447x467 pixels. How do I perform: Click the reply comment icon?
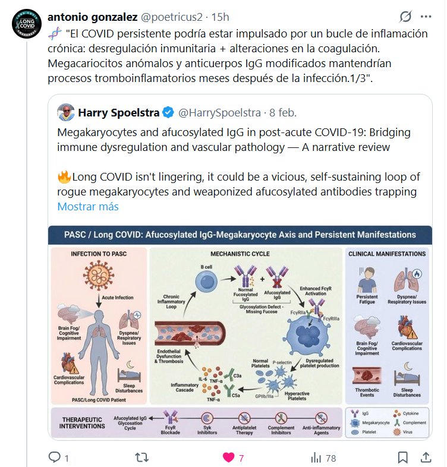click(55, 457)
